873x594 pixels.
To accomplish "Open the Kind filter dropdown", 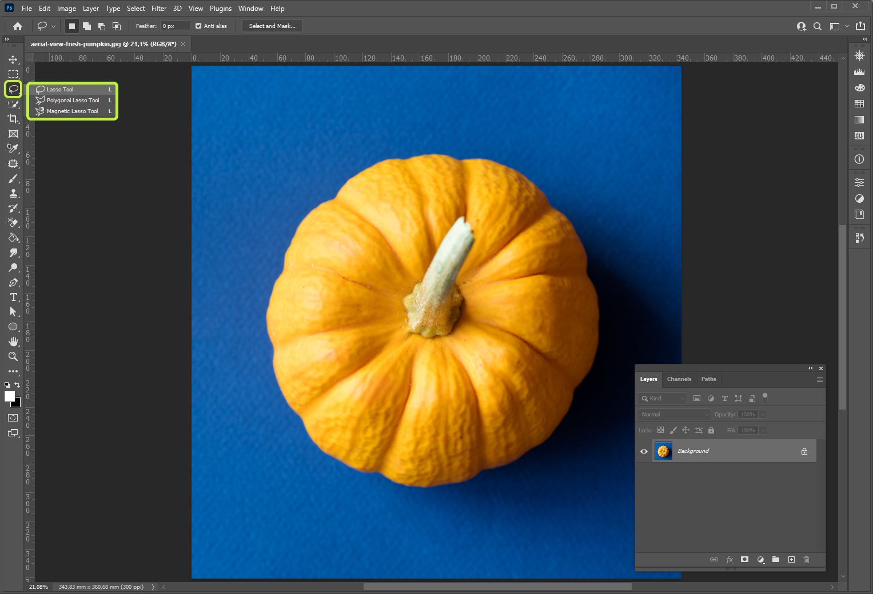I will [x=662, y=399].
